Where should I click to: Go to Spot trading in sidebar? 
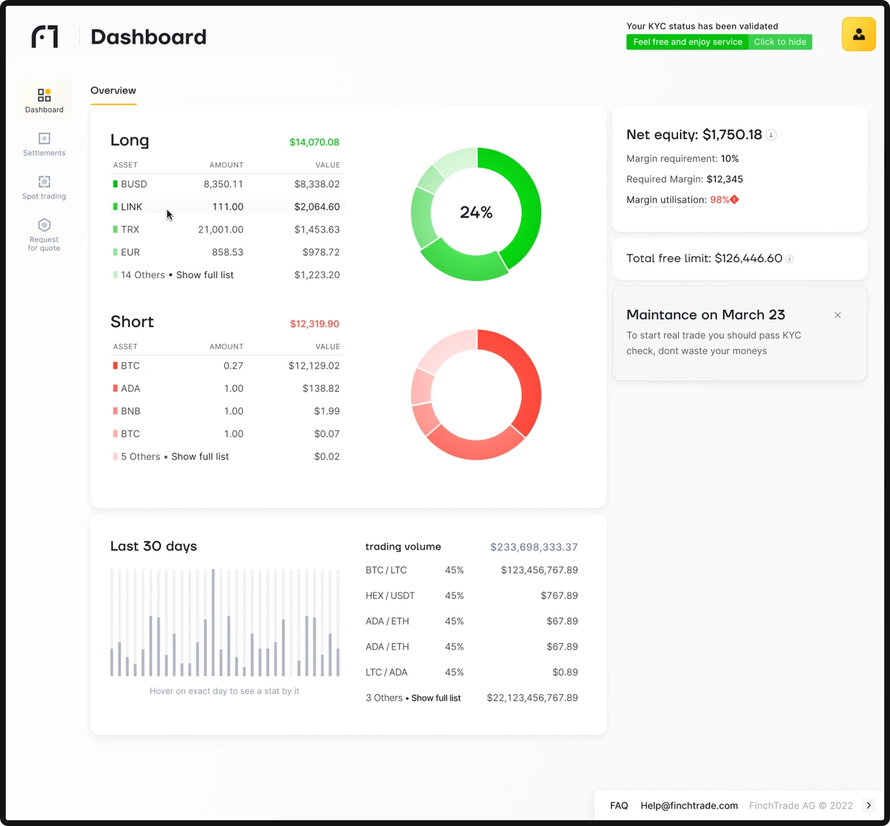click(44, 187)
